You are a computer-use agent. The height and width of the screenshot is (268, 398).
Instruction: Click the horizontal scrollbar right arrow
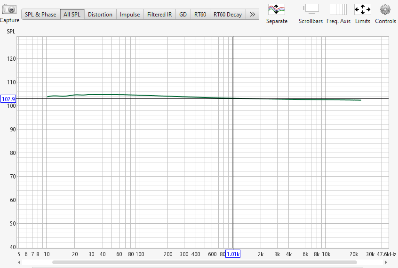[x=388, y=262]
